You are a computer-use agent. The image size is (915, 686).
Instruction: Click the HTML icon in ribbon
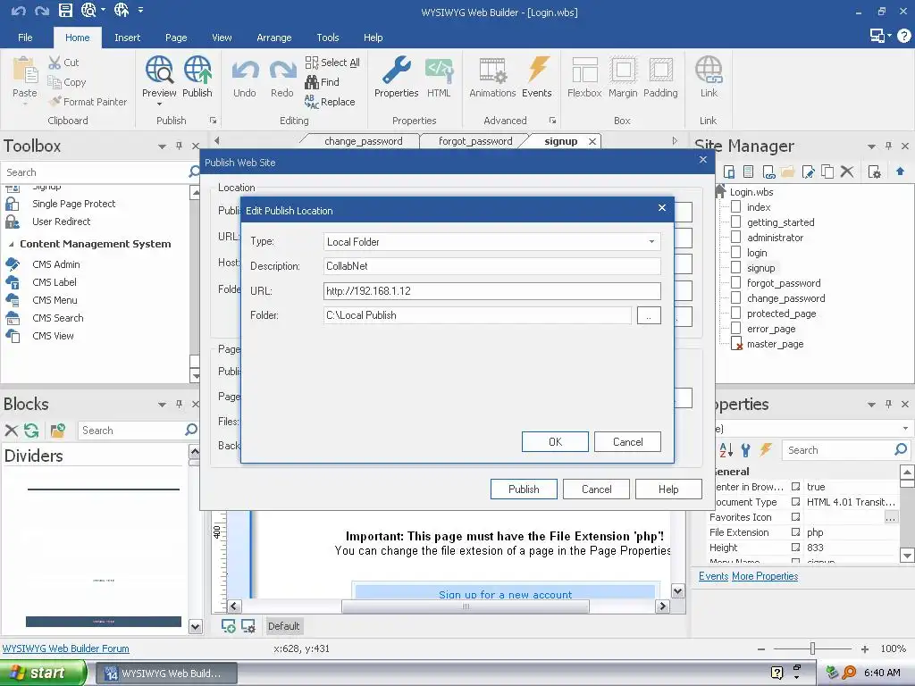click(x=439, y=70)
